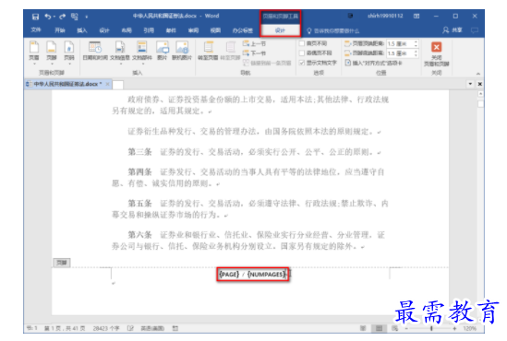Switch to Web Layout view
507x341 pixels.
point(395,328)
